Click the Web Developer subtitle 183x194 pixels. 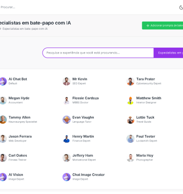(17, 141)
